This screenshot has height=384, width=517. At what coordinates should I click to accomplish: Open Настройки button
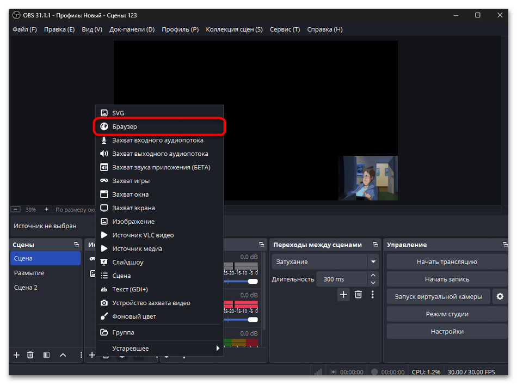(447, 331)
